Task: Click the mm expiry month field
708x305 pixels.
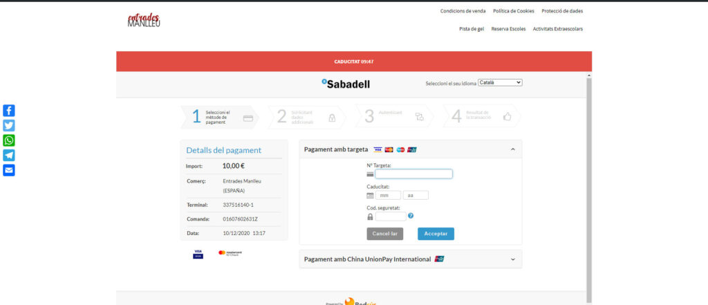Action: tap(387, 195)
